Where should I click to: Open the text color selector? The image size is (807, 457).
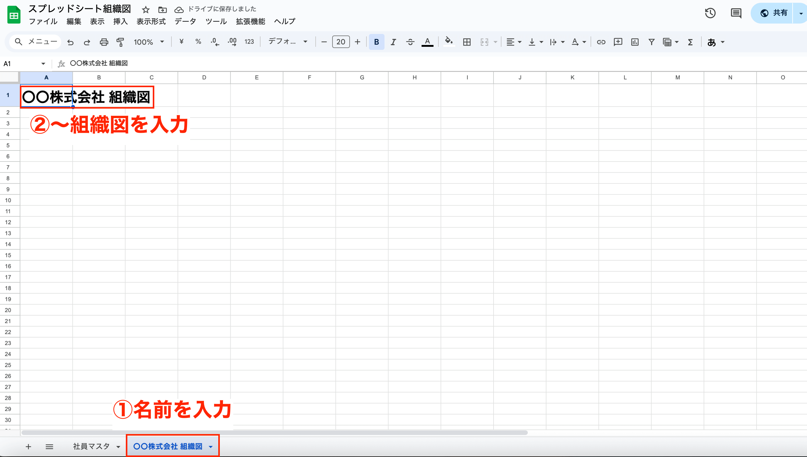tap(427, 42)
